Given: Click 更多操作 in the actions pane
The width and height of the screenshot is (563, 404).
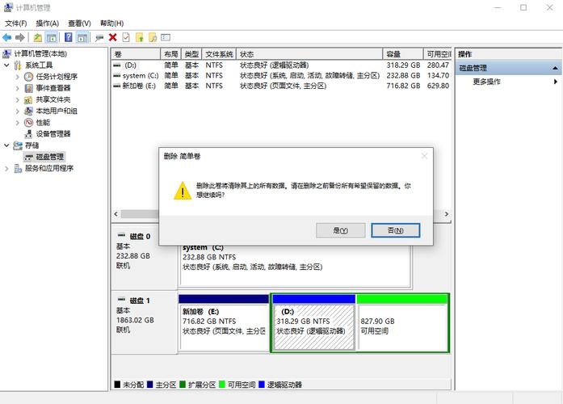Looking at the screenshot, I should [486, 82].
